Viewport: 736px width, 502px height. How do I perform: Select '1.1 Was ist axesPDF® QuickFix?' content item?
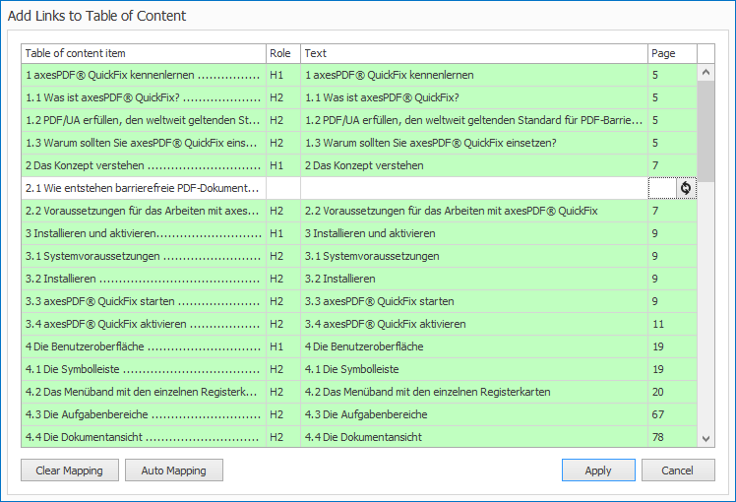[144, 97]
